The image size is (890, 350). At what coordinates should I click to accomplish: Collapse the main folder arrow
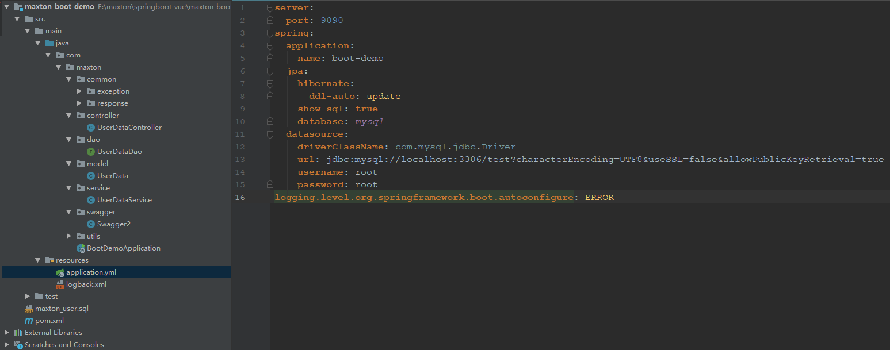(x=27, y=31)
